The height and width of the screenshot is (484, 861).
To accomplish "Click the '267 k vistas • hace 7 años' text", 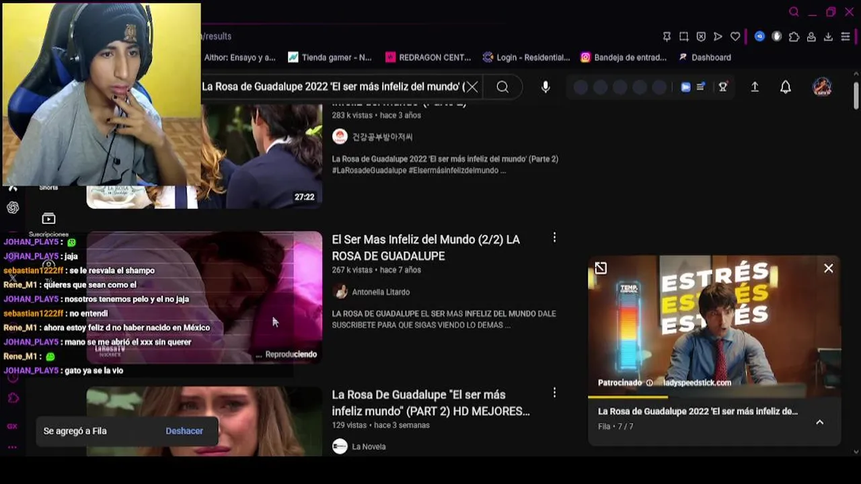I will pyautogui.click(x=376, y=270).
